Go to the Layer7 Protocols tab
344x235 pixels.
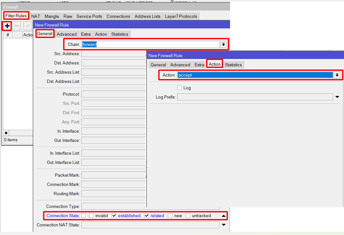(181, 16)
